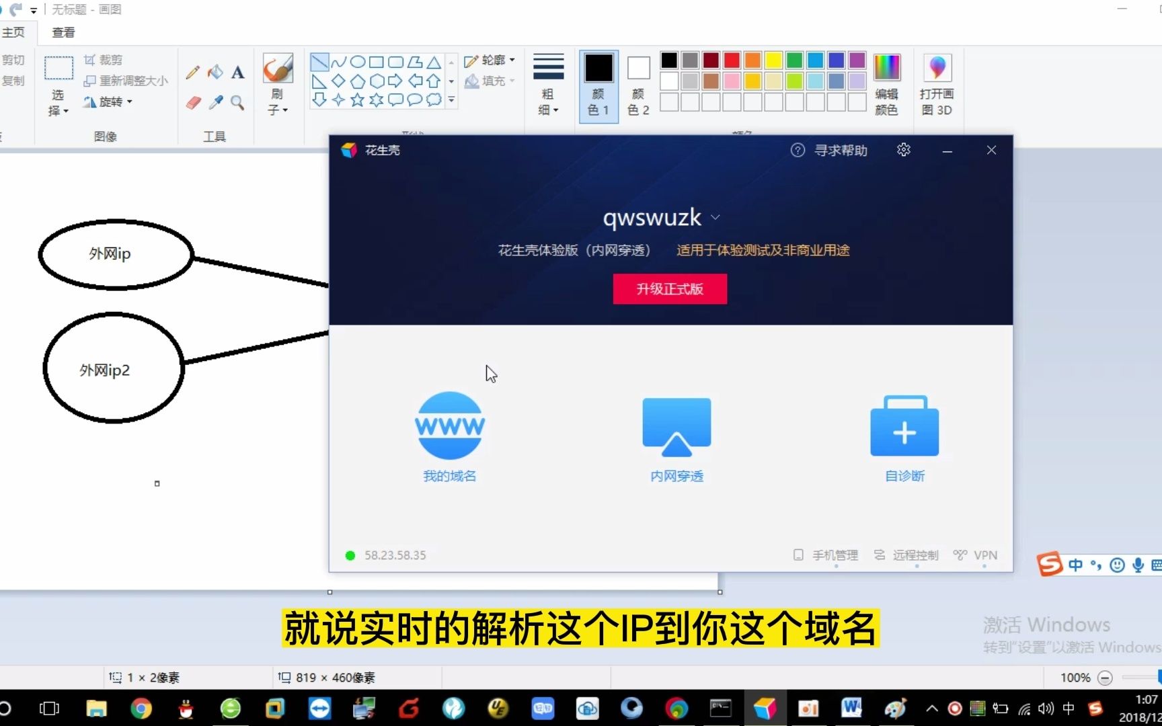Click 寻求帮助 help in 花生壳

tap(829, 151)
